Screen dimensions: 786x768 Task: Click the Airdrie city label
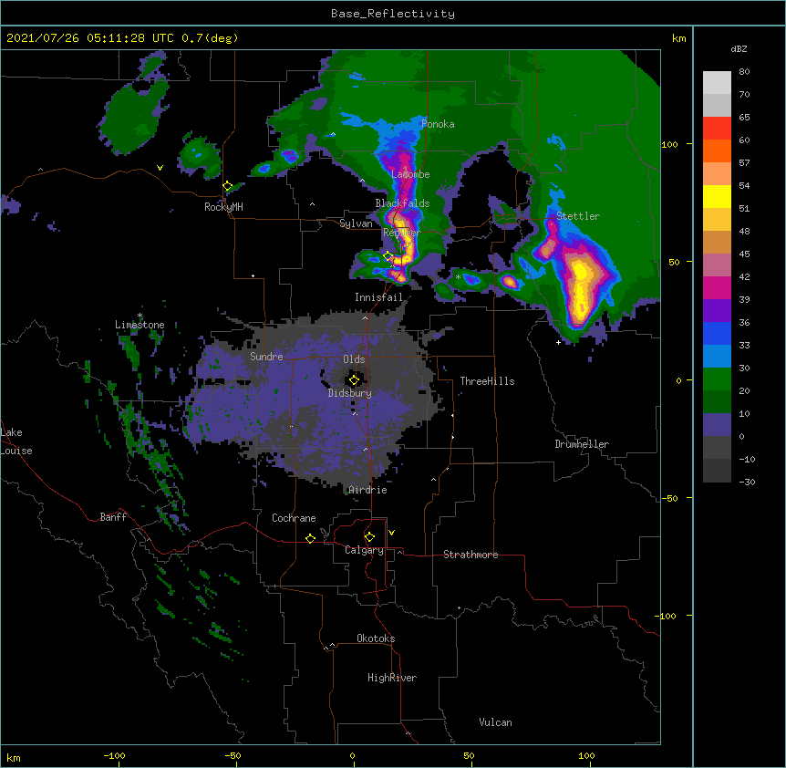pos(368,490)
